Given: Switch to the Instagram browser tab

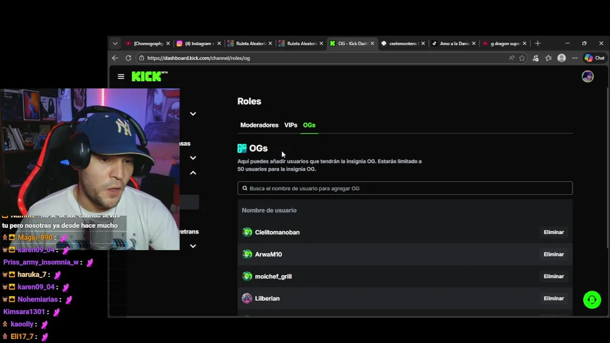Looking at the screenshot, I should (x=199, y=43).
